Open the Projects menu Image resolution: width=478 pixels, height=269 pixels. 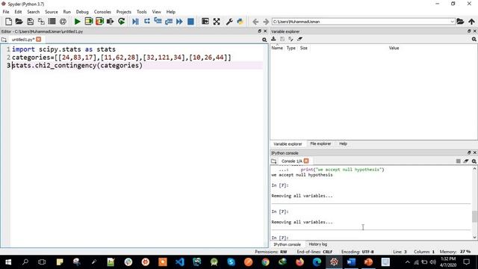(123, 12)
